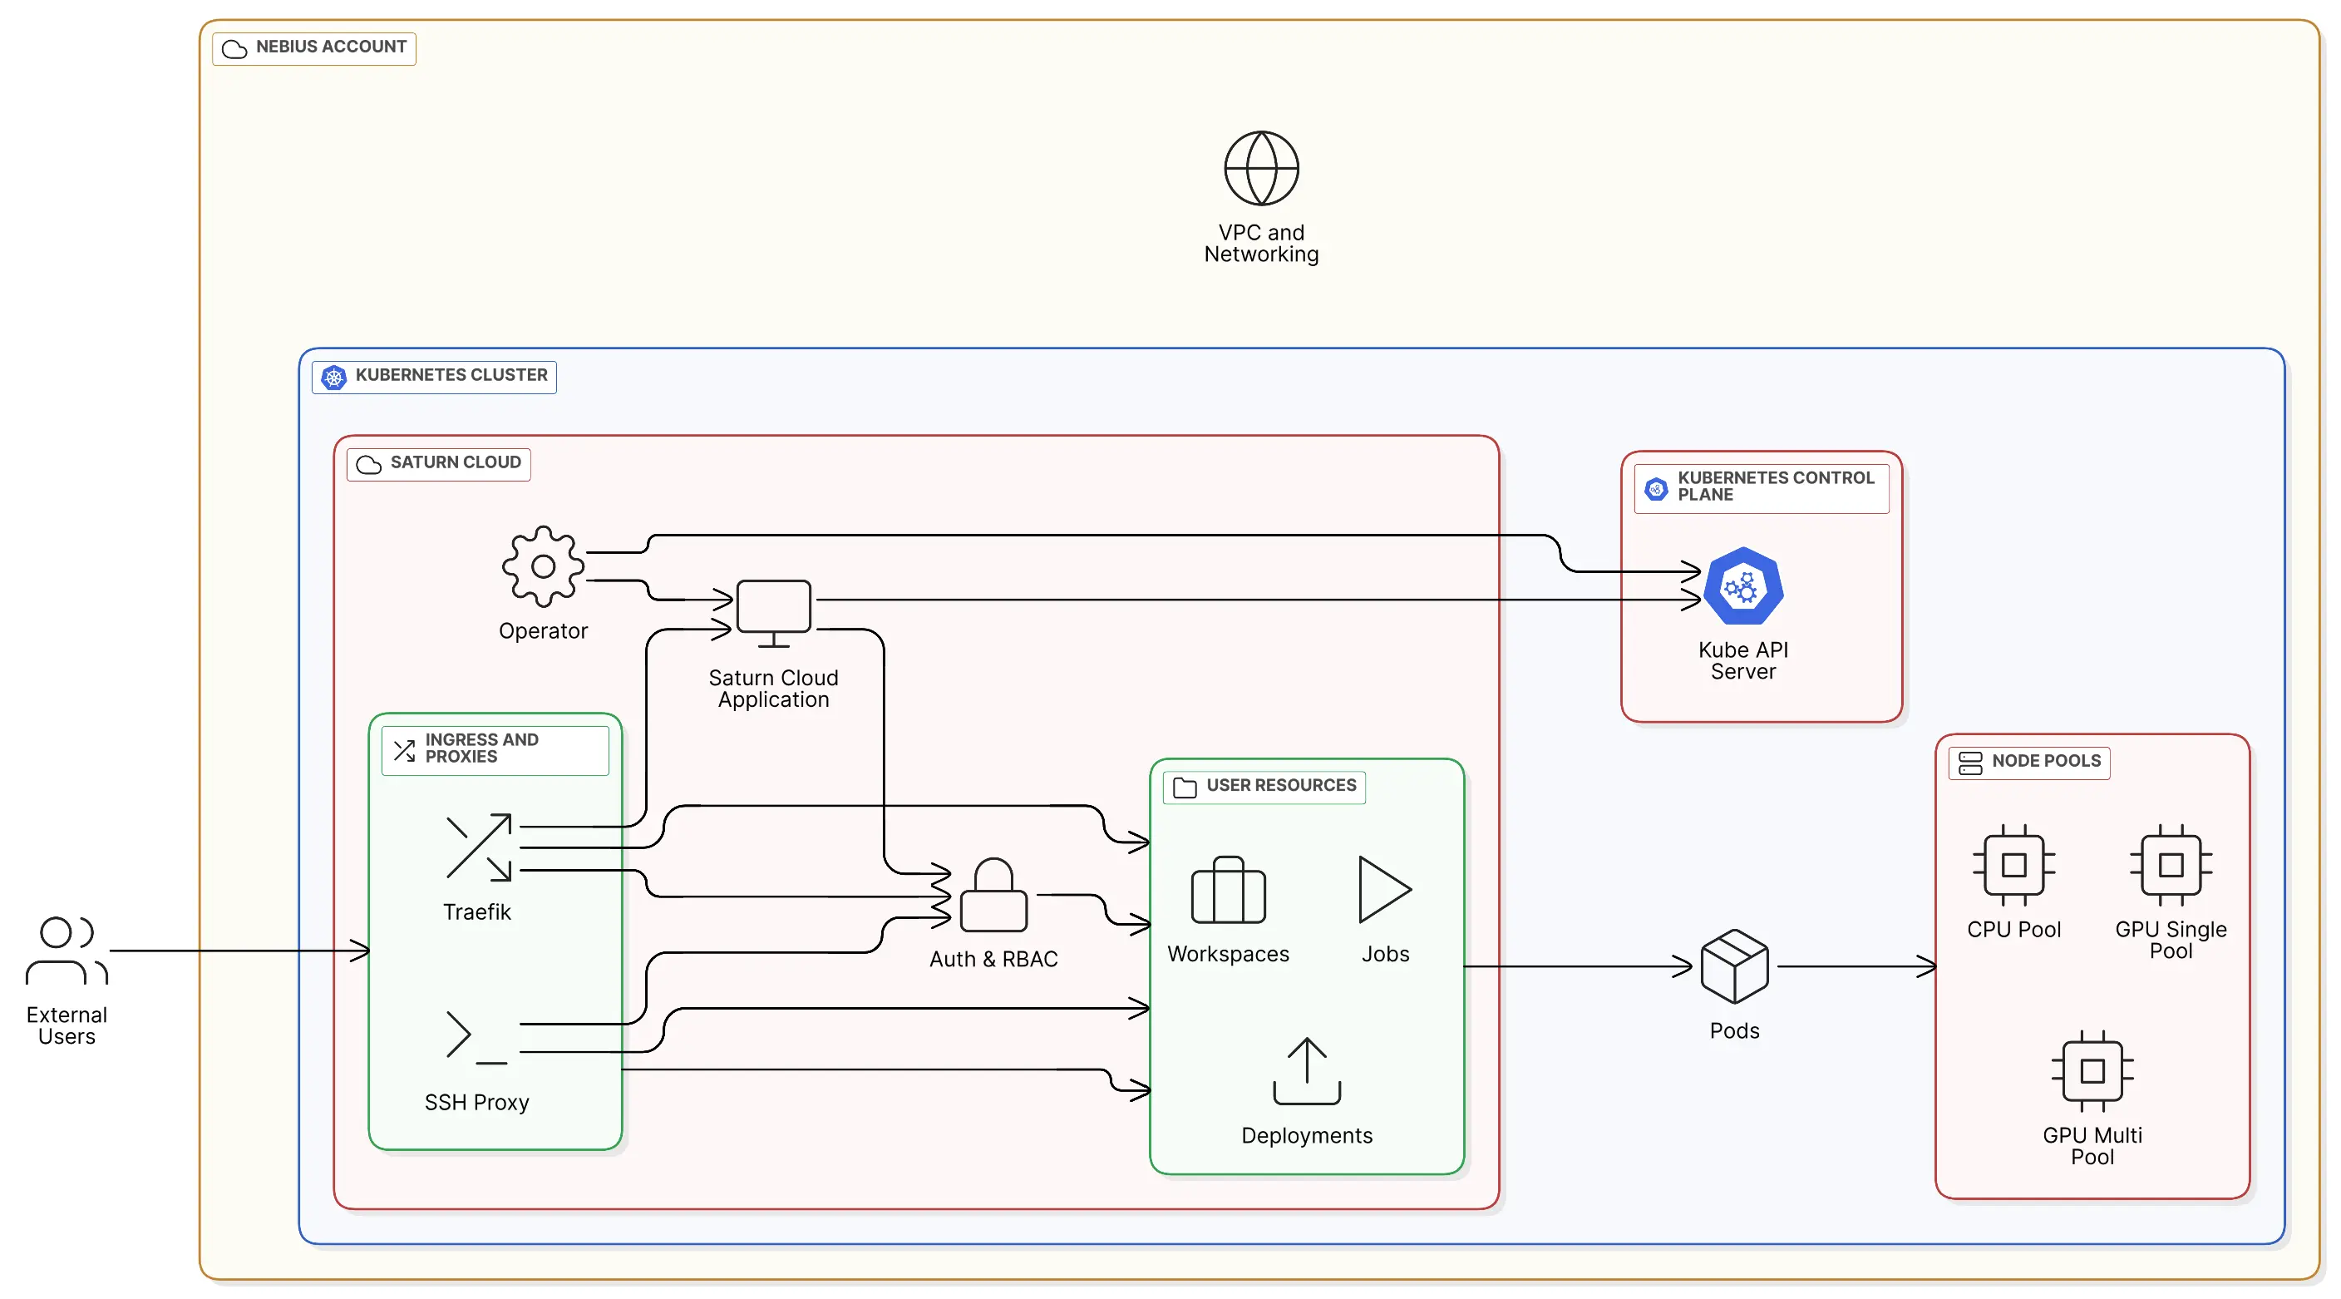Image resolution: width=2341 pixels, height=1299 pixels.
Task: Select the Kubernetes wheel icon in cluster label
Action: coord(333,378)
